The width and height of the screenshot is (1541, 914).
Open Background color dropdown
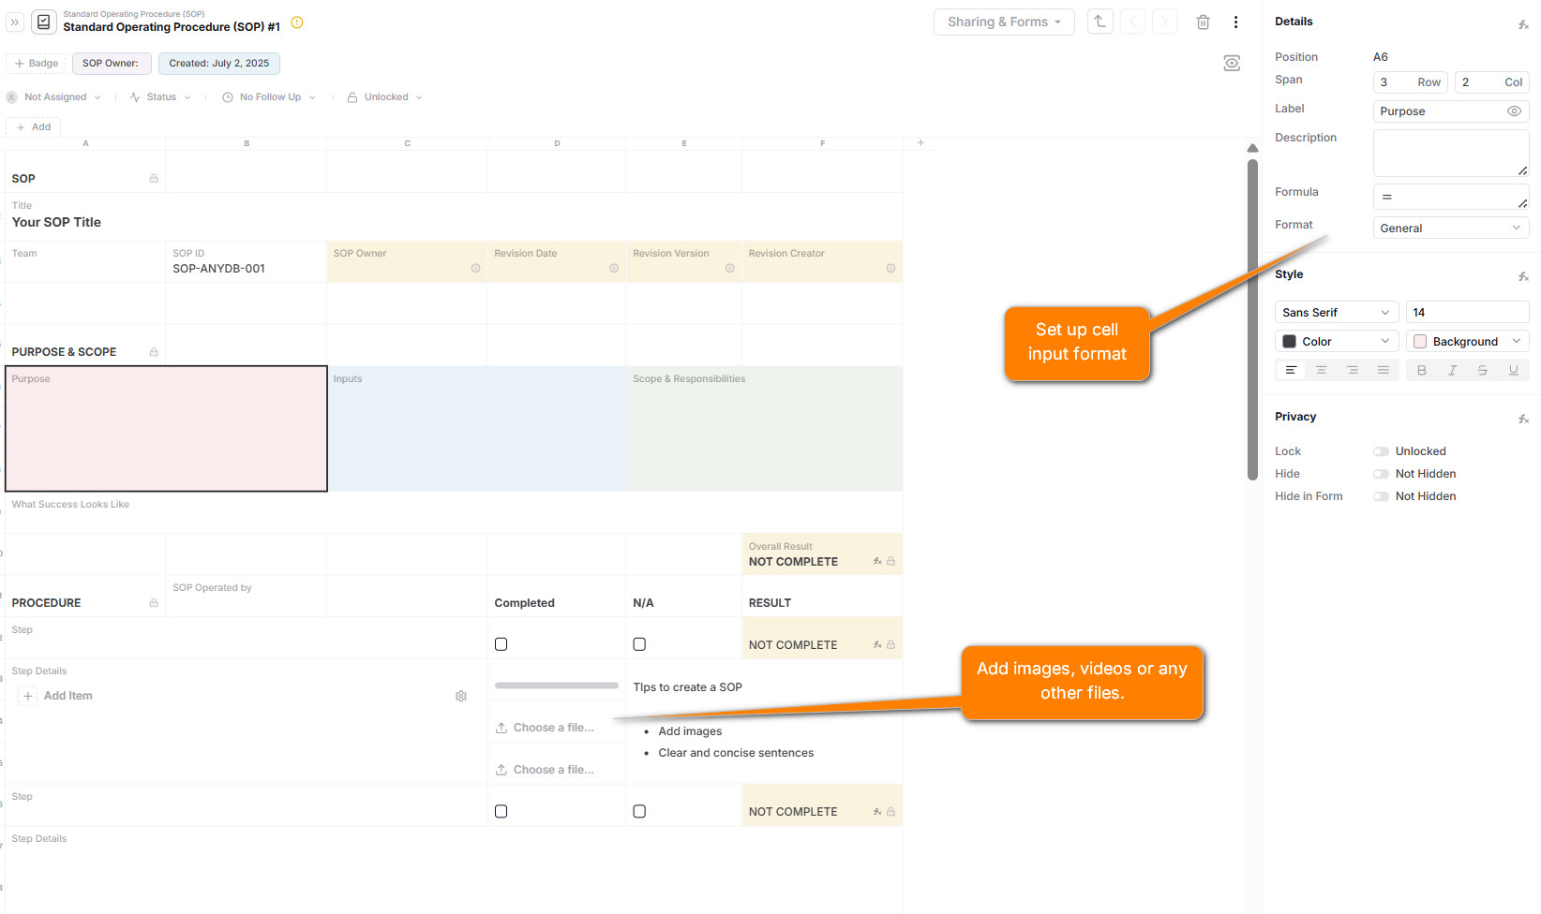tap(1468, 341)
